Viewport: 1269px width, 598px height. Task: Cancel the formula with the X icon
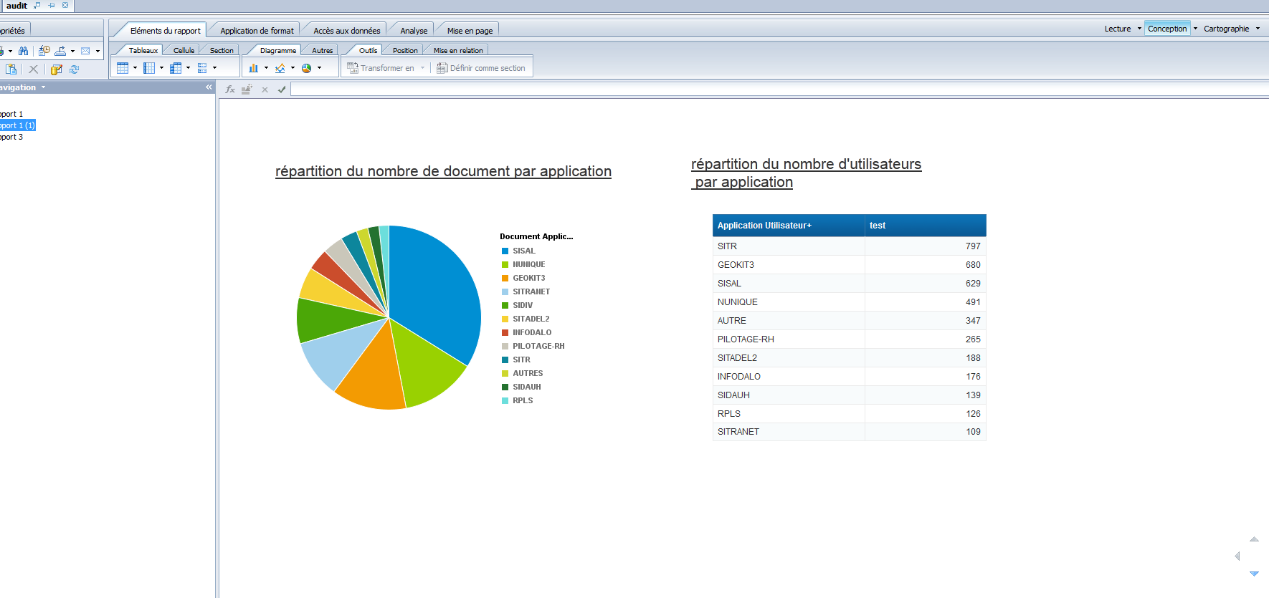click(265, 90)
